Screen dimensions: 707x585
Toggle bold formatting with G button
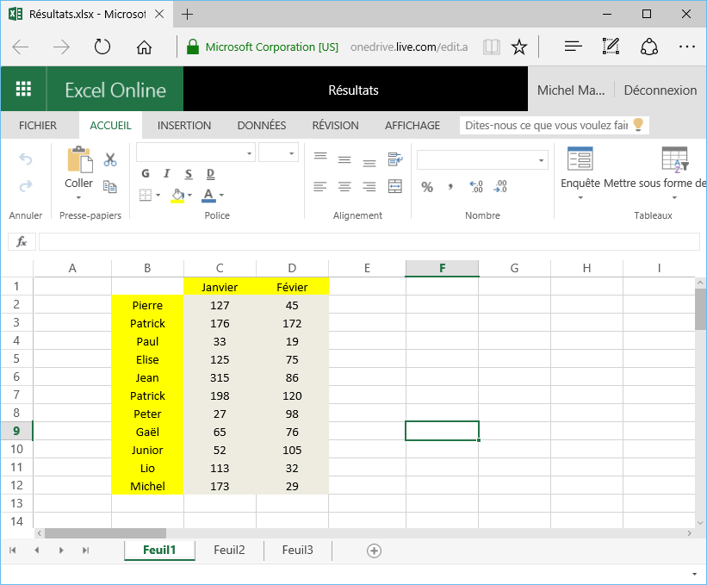click(x=146, y=174)
